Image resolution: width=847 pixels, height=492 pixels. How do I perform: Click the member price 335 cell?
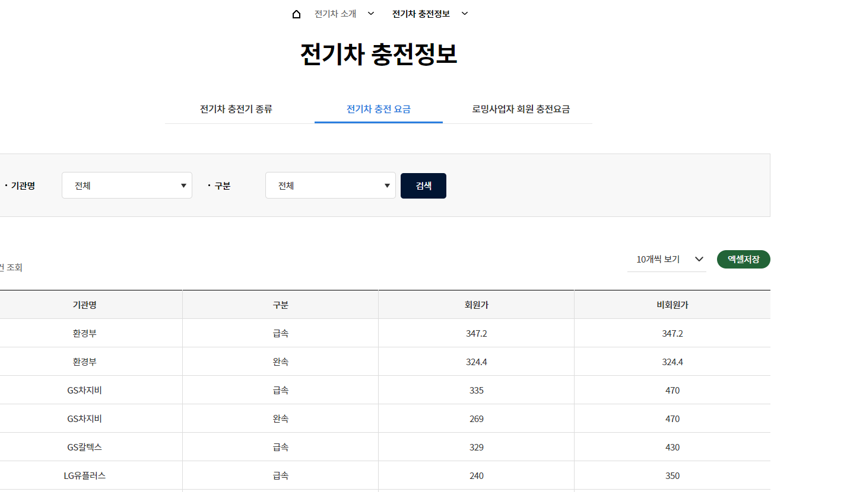click(x=476, y=390)
